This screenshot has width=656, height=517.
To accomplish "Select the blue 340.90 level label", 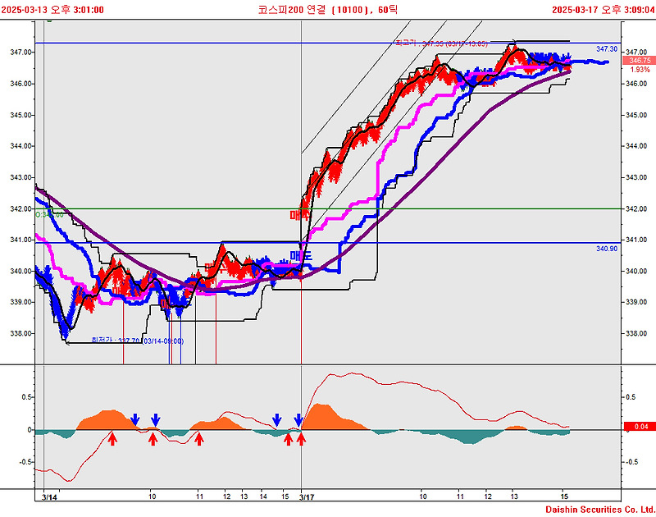I will click(607, 249).
